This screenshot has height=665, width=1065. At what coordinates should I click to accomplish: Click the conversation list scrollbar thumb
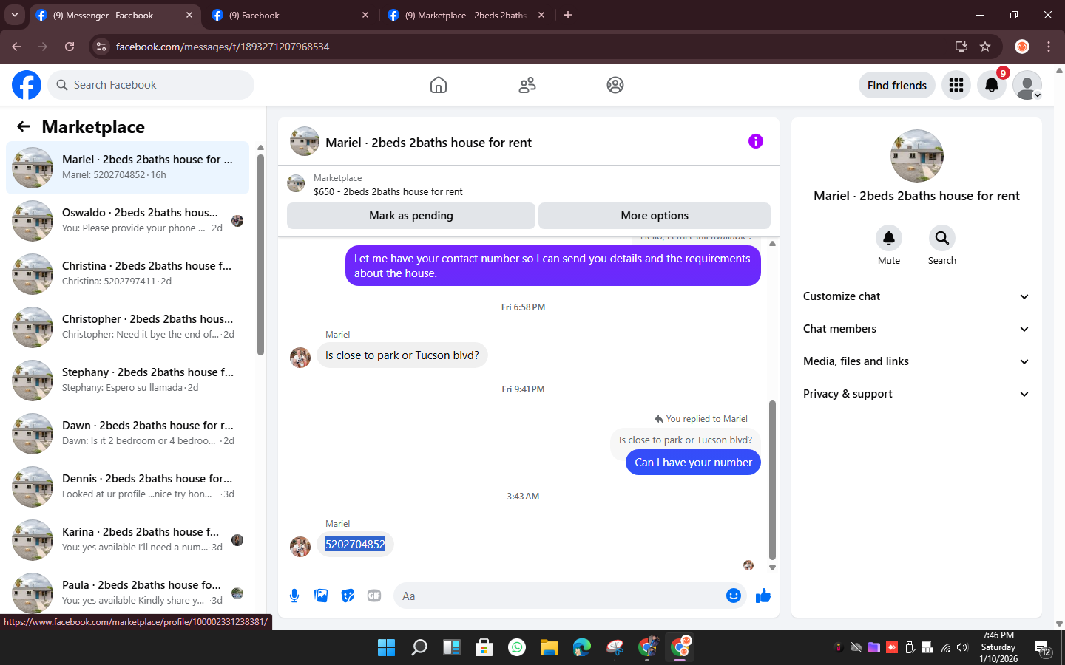(x=260, y=255)
